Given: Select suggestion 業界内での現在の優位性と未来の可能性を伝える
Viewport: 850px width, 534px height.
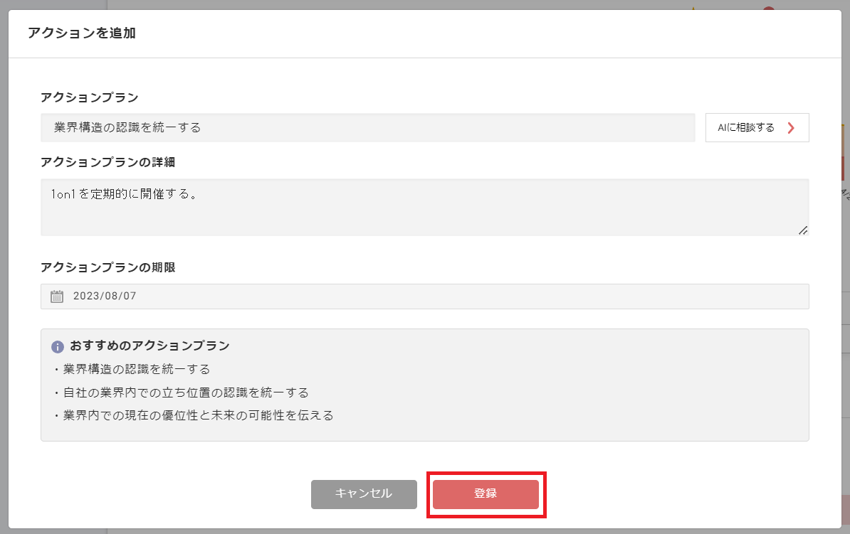Looking at the screenshot, I should click(198, 415).
